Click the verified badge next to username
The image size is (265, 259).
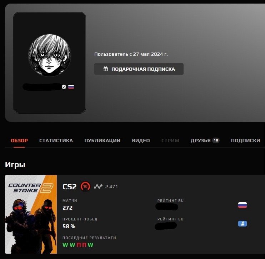pyautogui.click(x=64, y=87)
